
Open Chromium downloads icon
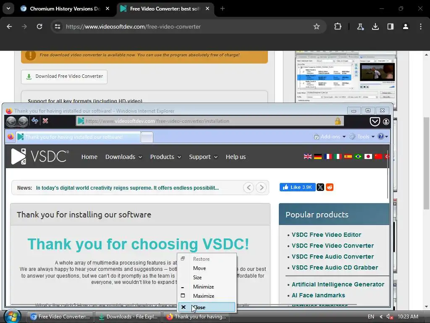pyautogui.click(x=375, y=26)
